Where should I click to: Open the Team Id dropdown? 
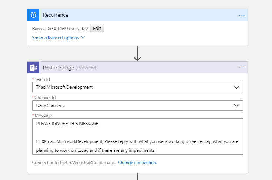coord(138,87)
